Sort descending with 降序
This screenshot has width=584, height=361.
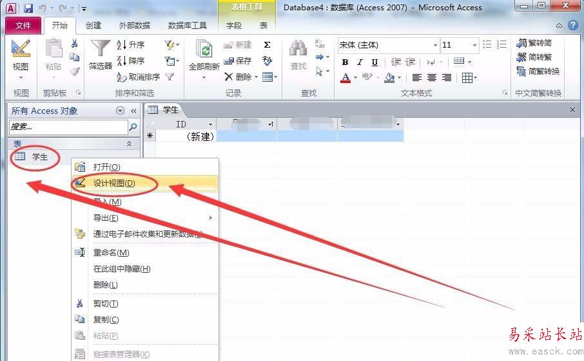pos(130,60)
